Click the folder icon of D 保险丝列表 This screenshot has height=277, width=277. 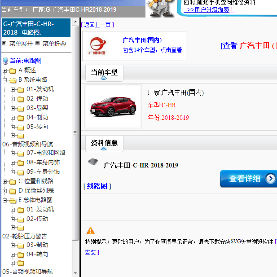point(13,191)
